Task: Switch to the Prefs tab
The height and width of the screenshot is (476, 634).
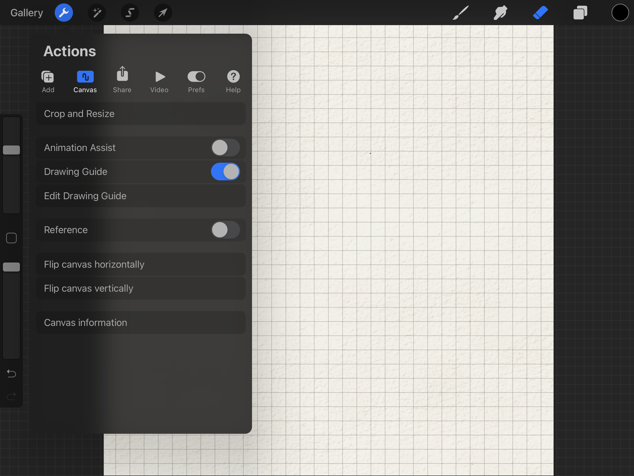Action: [196, 82]
